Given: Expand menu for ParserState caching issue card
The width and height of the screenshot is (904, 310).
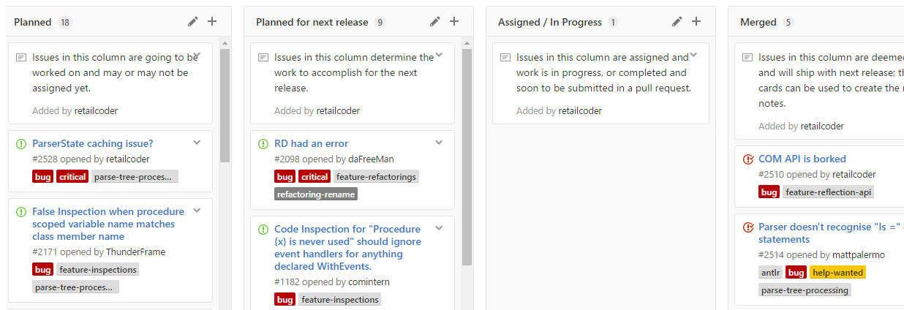Looking at the screenshot, I should [x=197, y=143].
